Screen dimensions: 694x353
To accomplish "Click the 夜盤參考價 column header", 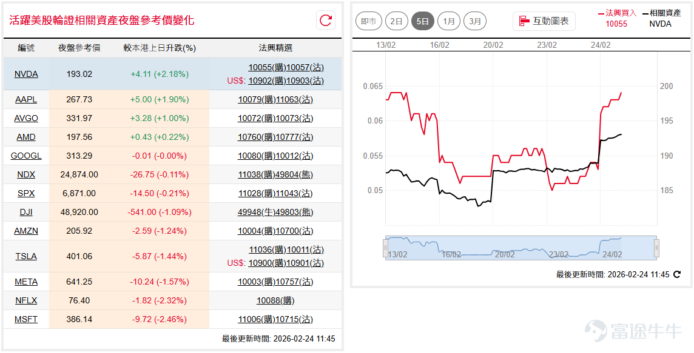I will (x=79, y=48).
